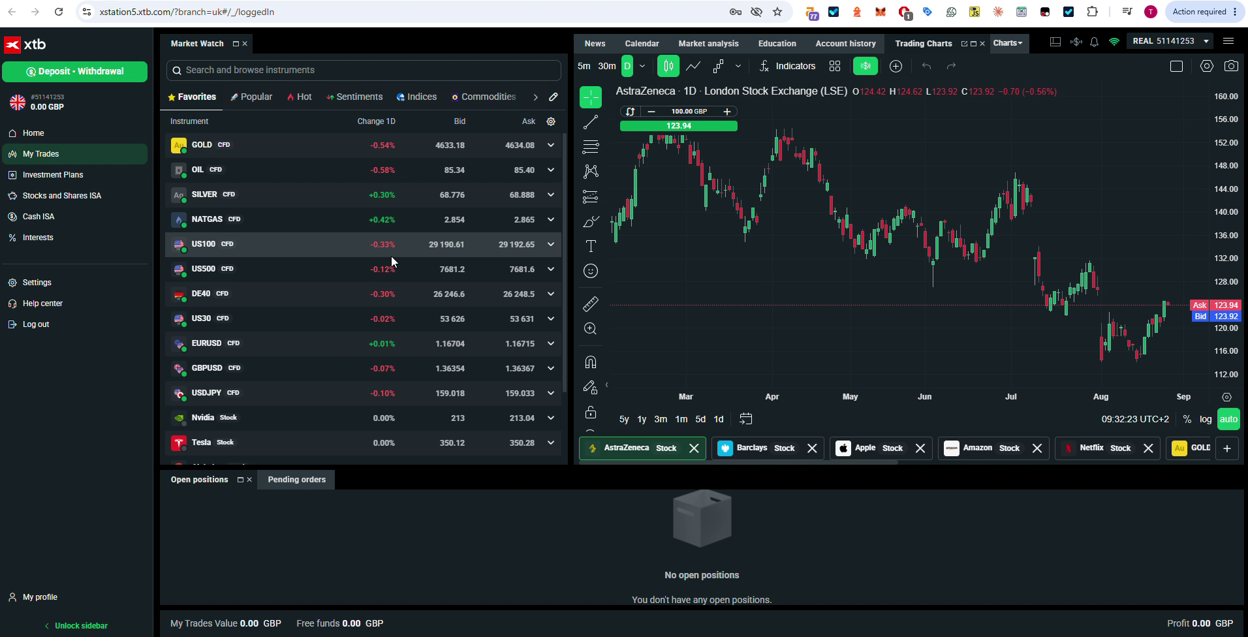Select the text annotation tool
This screenshot has height=637, width=1248.
591,246
